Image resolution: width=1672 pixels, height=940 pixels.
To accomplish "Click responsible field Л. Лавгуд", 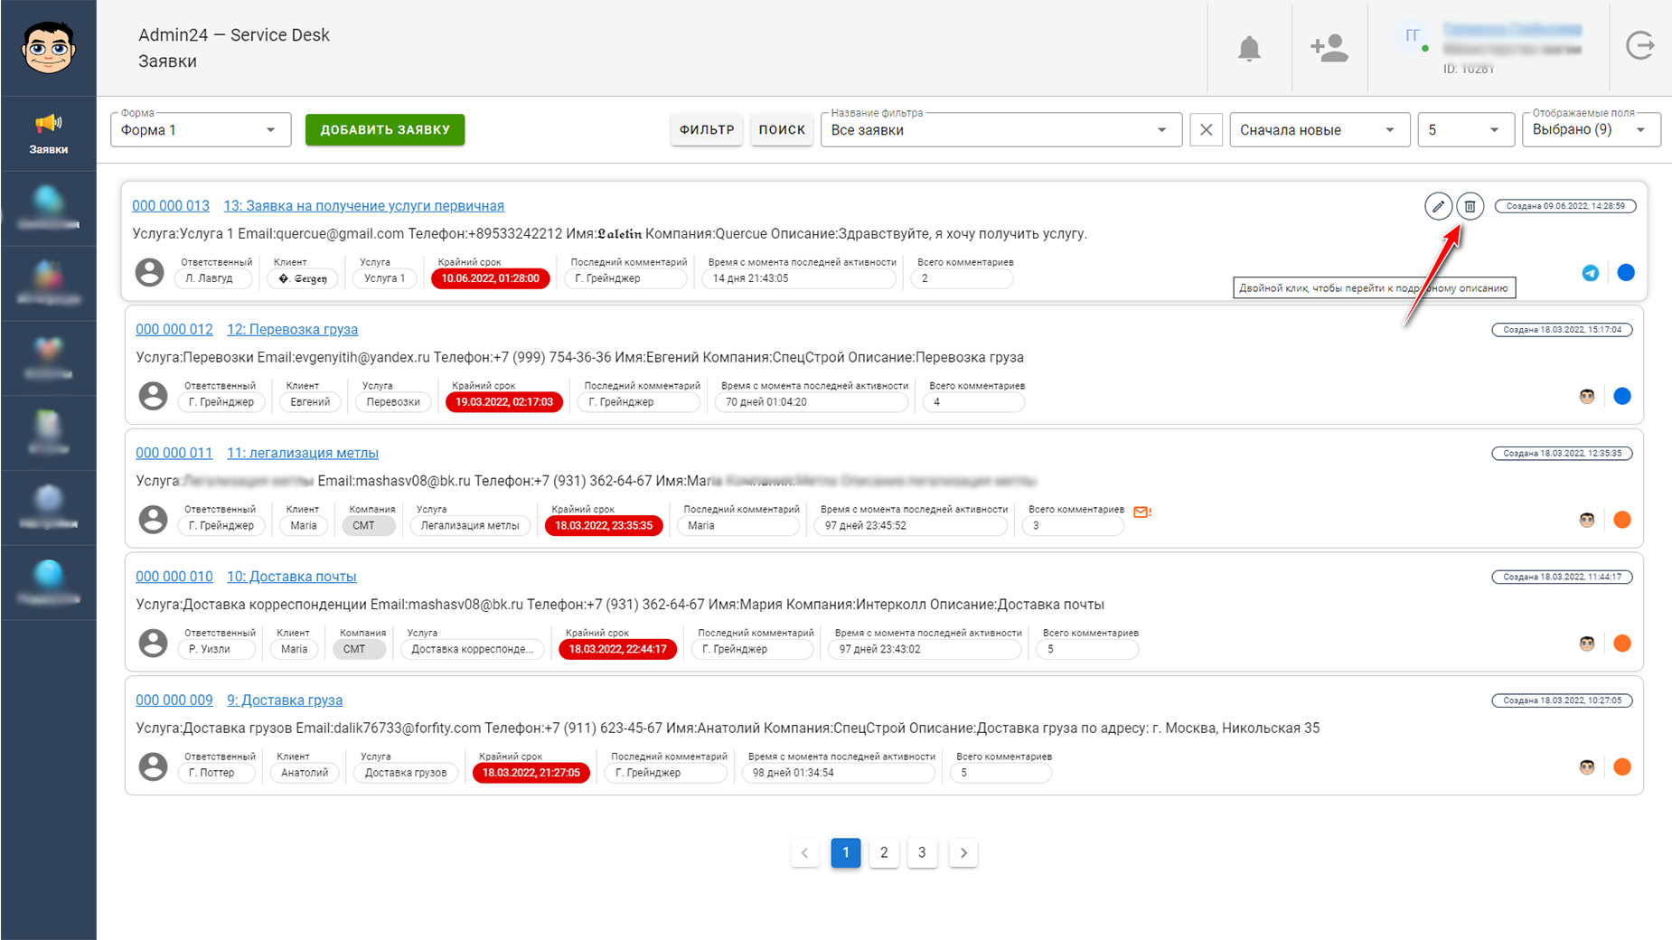I will (x=214, y=278).
